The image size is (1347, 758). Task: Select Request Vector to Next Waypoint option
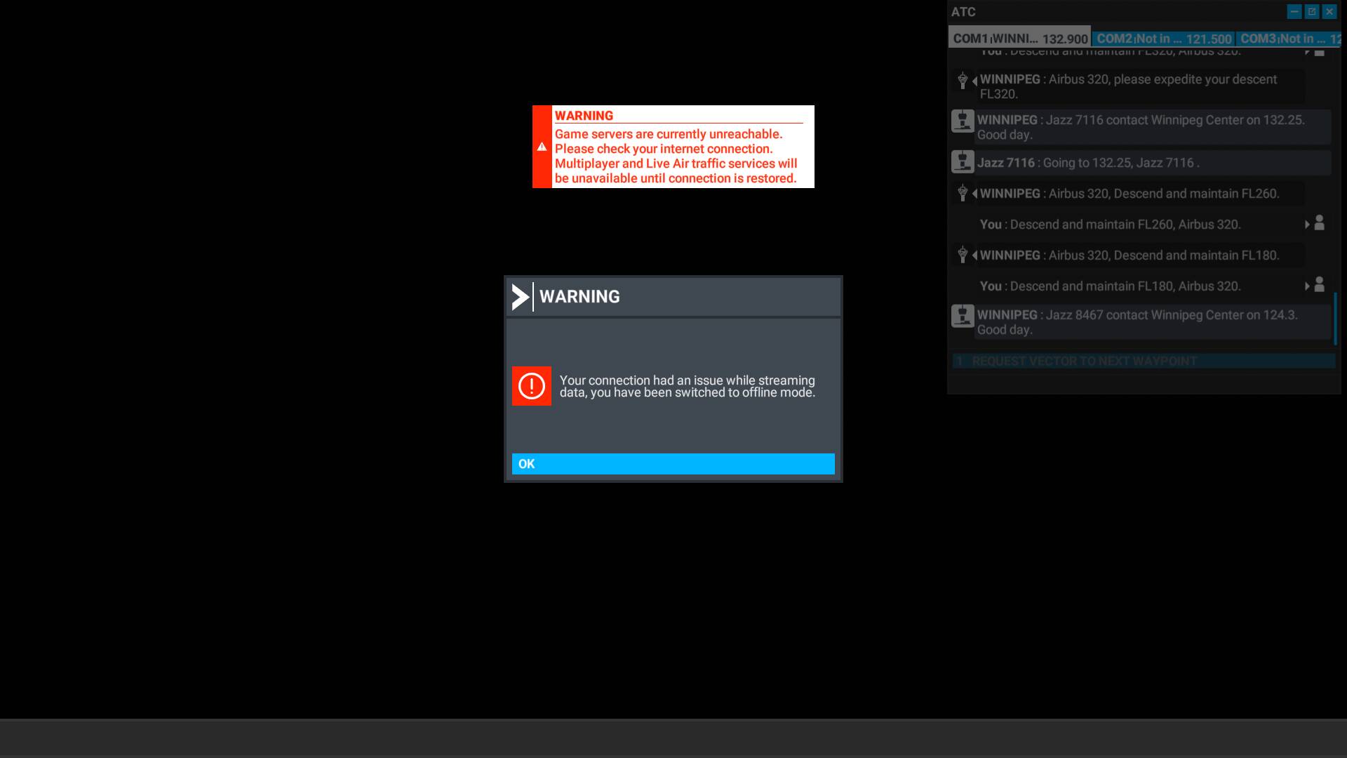[x=1144, y=361]
